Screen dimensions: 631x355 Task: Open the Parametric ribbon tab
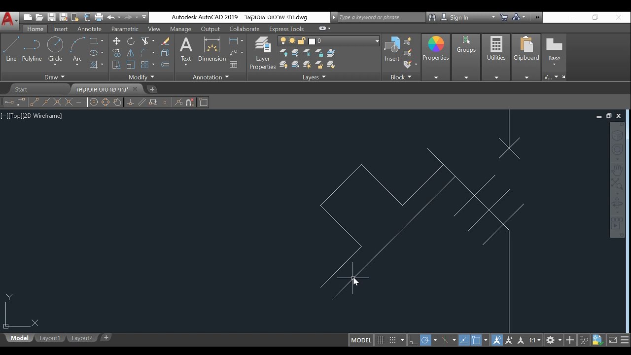coord(125,29)
